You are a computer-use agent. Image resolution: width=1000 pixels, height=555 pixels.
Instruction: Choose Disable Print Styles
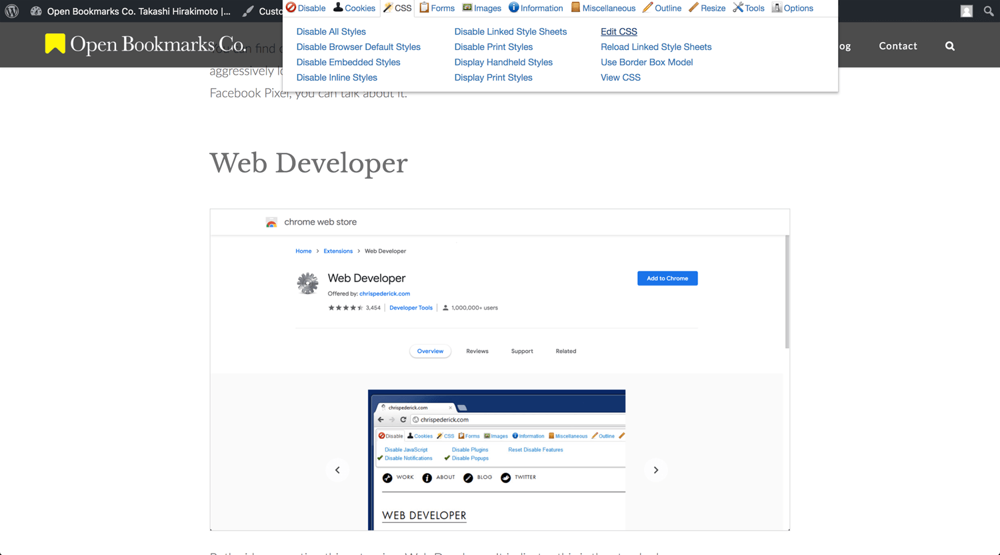pyautogui.click(x=493, y=47)
